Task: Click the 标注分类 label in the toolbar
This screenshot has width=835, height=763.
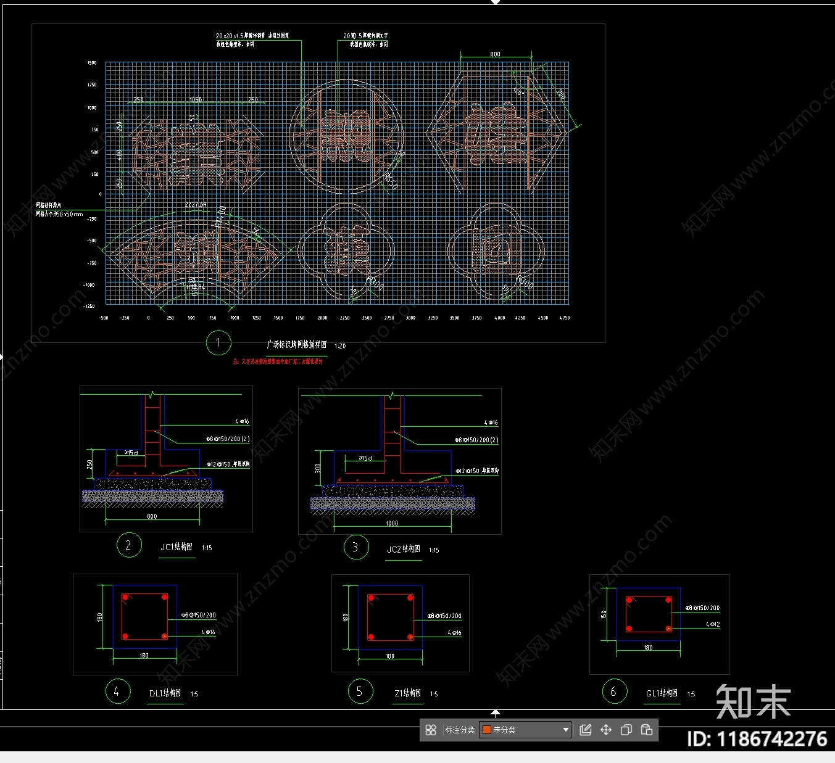Action: coord(460,730)
